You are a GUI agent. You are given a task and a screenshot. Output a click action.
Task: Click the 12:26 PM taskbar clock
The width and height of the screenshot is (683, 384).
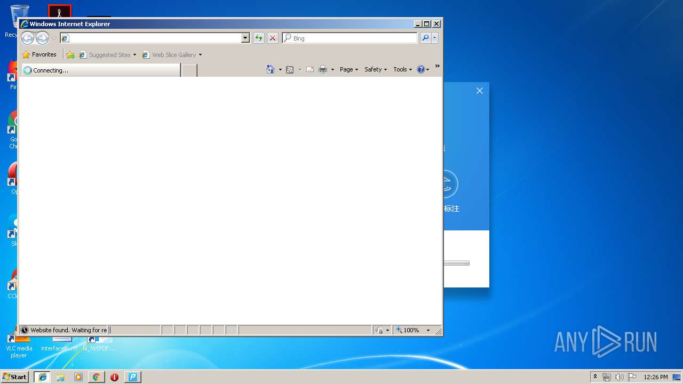pos(656,377)
